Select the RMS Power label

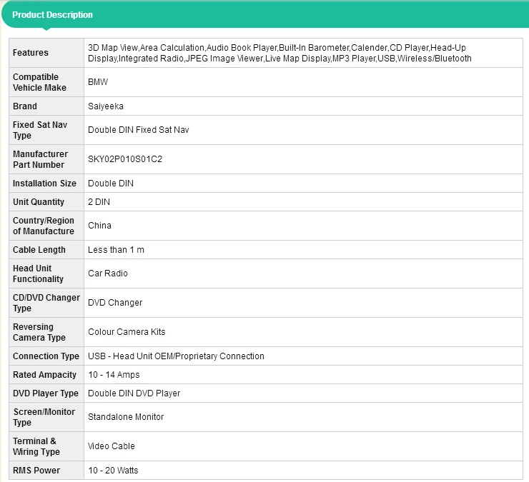pos(36,471)
